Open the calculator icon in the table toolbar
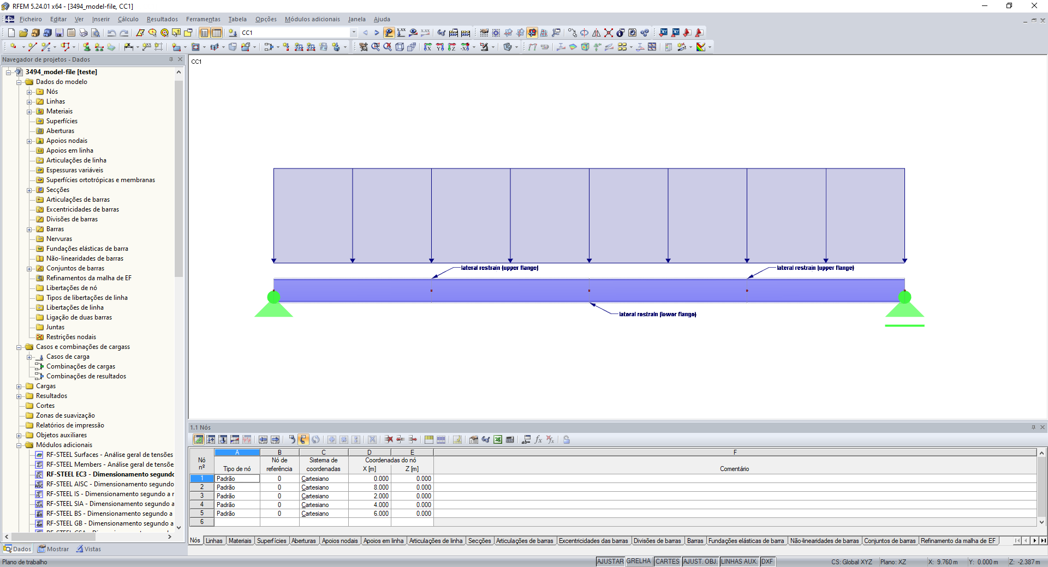Viewport: 1048px width, 567px height. (510, 440)
